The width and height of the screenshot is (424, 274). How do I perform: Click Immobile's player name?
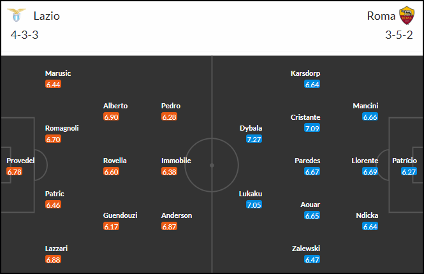point(176,161)
